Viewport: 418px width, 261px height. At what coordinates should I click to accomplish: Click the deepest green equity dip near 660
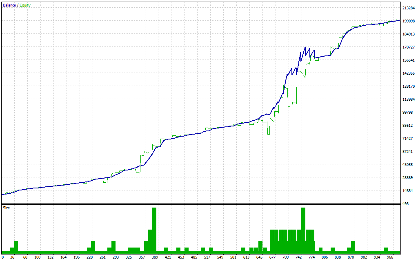coord(269,133)
